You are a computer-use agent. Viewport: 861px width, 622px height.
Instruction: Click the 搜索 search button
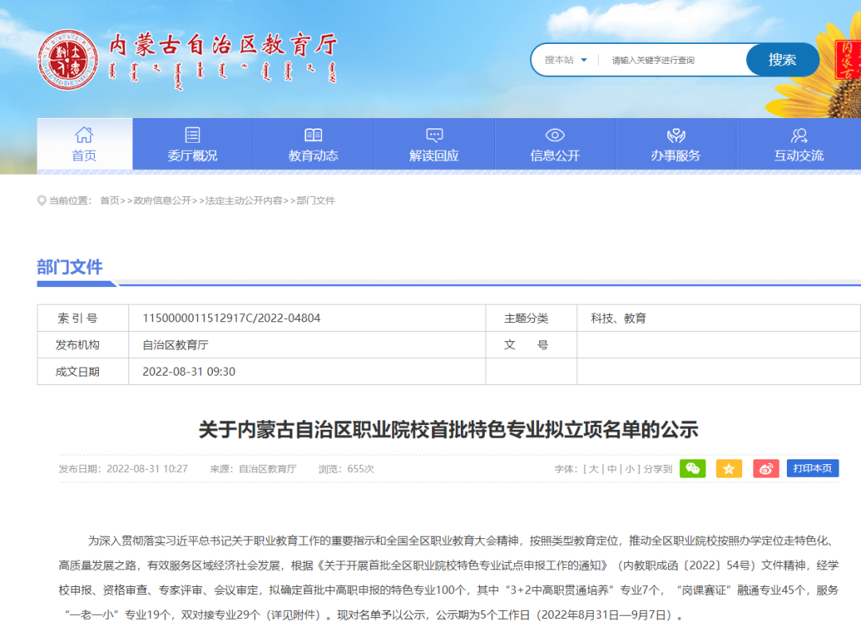click(x=782, y=59)
